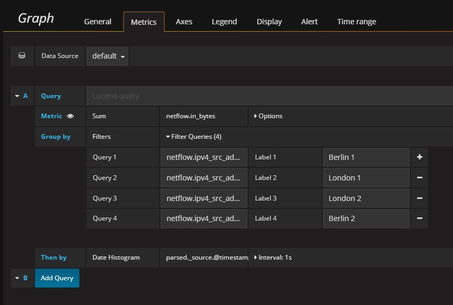The height and width of the screenshot is (305, 453).
Task: Click the Add Query button
Action: click(57, 278)
